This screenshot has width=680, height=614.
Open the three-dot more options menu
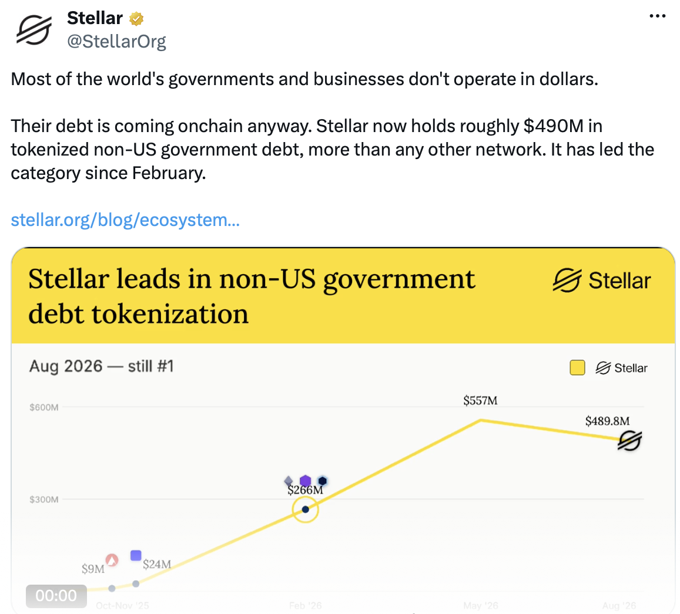[x=657, y=16]
